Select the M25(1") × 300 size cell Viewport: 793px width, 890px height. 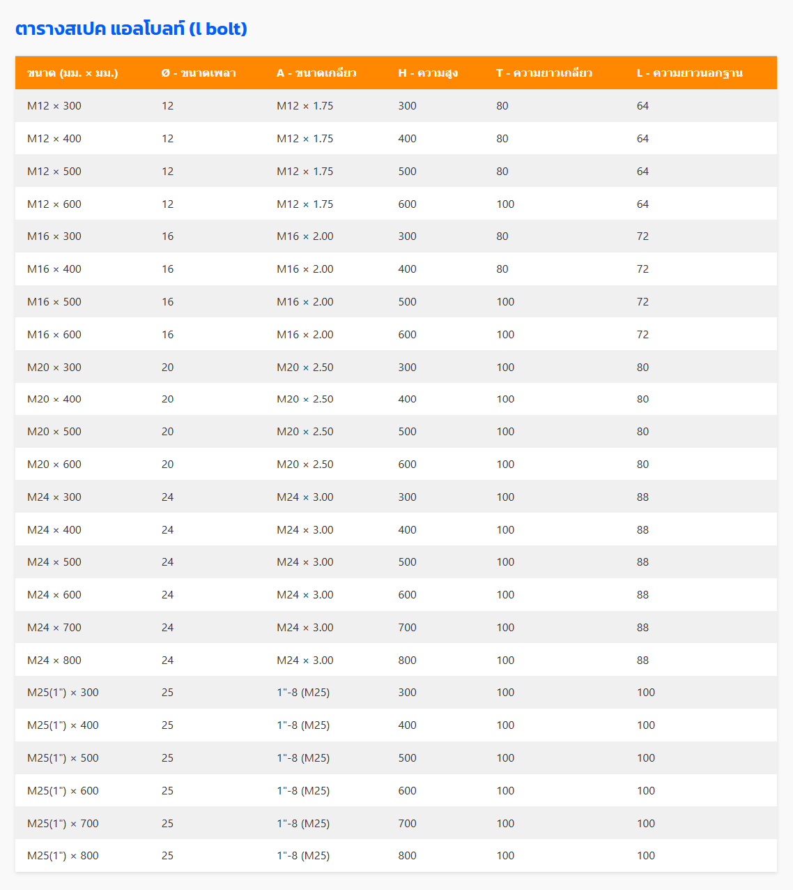click(63, 693)
